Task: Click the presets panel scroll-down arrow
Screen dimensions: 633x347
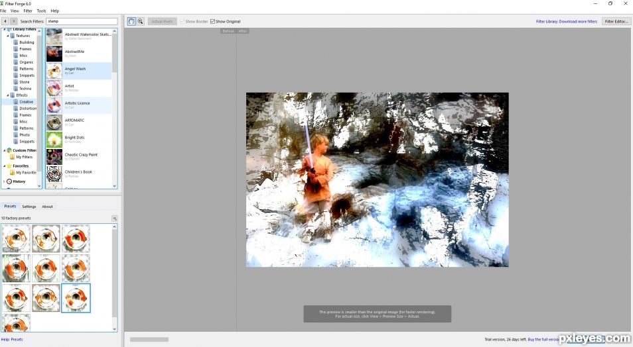Action: pyautogui.click(x=115, y=329)
